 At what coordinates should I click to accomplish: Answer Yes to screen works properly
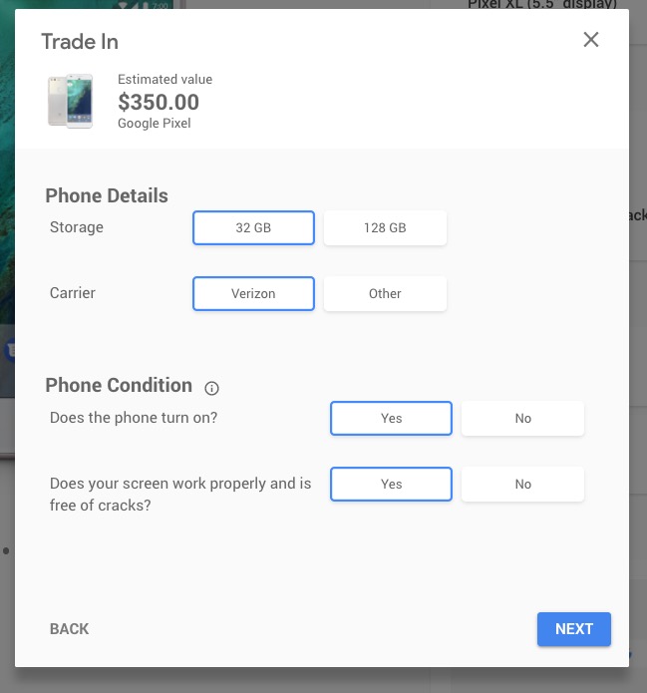pyautogui.click(x=391, y=484)
